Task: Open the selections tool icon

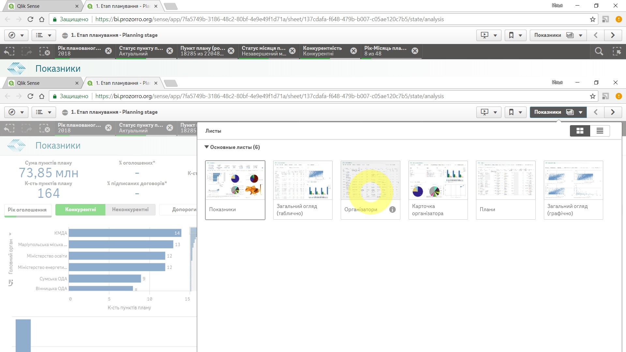Action: (617, 51)
